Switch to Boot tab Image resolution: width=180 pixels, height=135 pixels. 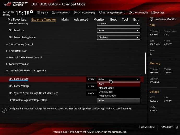pyautogui.click(x=113, y=20)
